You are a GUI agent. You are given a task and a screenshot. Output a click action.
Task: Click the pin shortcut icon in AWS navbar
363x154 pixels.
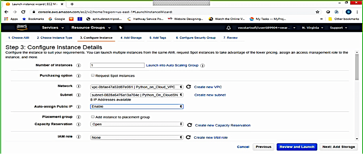point(120,28)
